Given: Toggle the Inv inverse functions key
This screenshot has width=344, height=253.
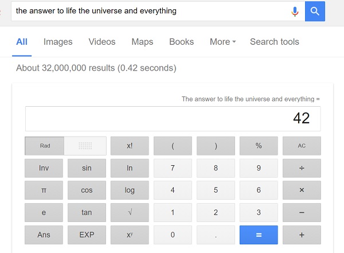Looking at the screenshot, I should pyautogui.click(x=44, y=168).
